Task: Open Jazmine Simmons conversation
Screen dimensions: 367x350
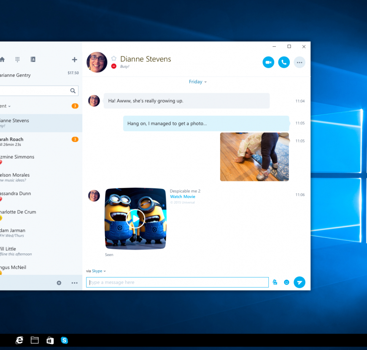Action: (41, 160)
